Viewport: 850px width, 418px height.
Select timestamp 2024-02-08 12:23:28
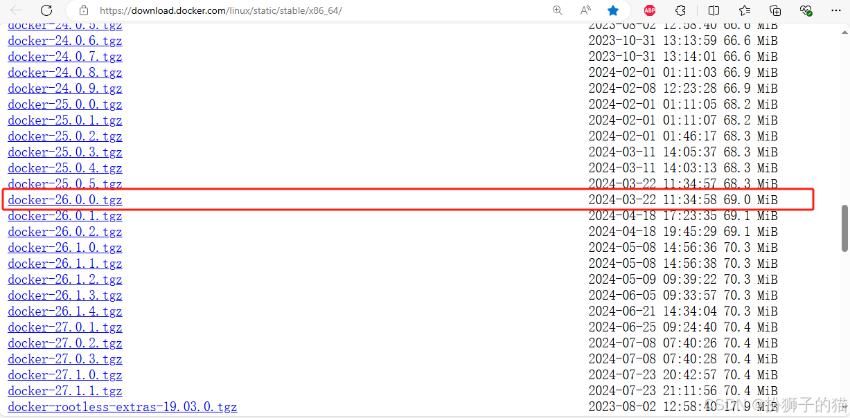653,89
